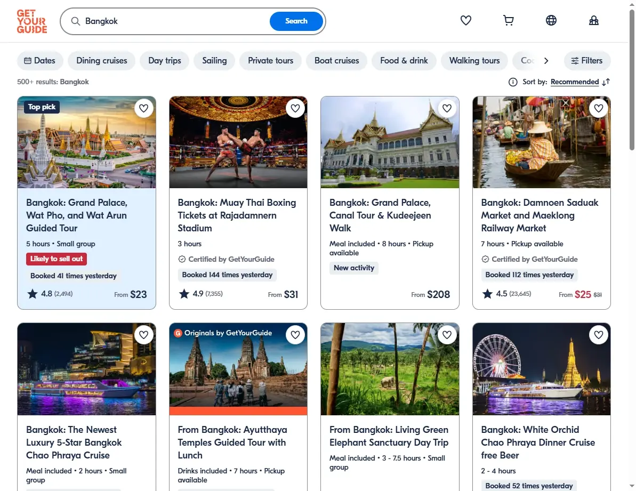Open the shopping cart icon

point(508,20)
